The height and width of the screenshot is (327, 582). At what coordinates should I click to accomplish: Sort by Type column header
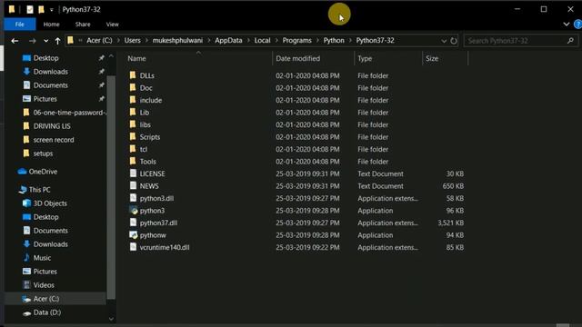[x=365, y=58]
